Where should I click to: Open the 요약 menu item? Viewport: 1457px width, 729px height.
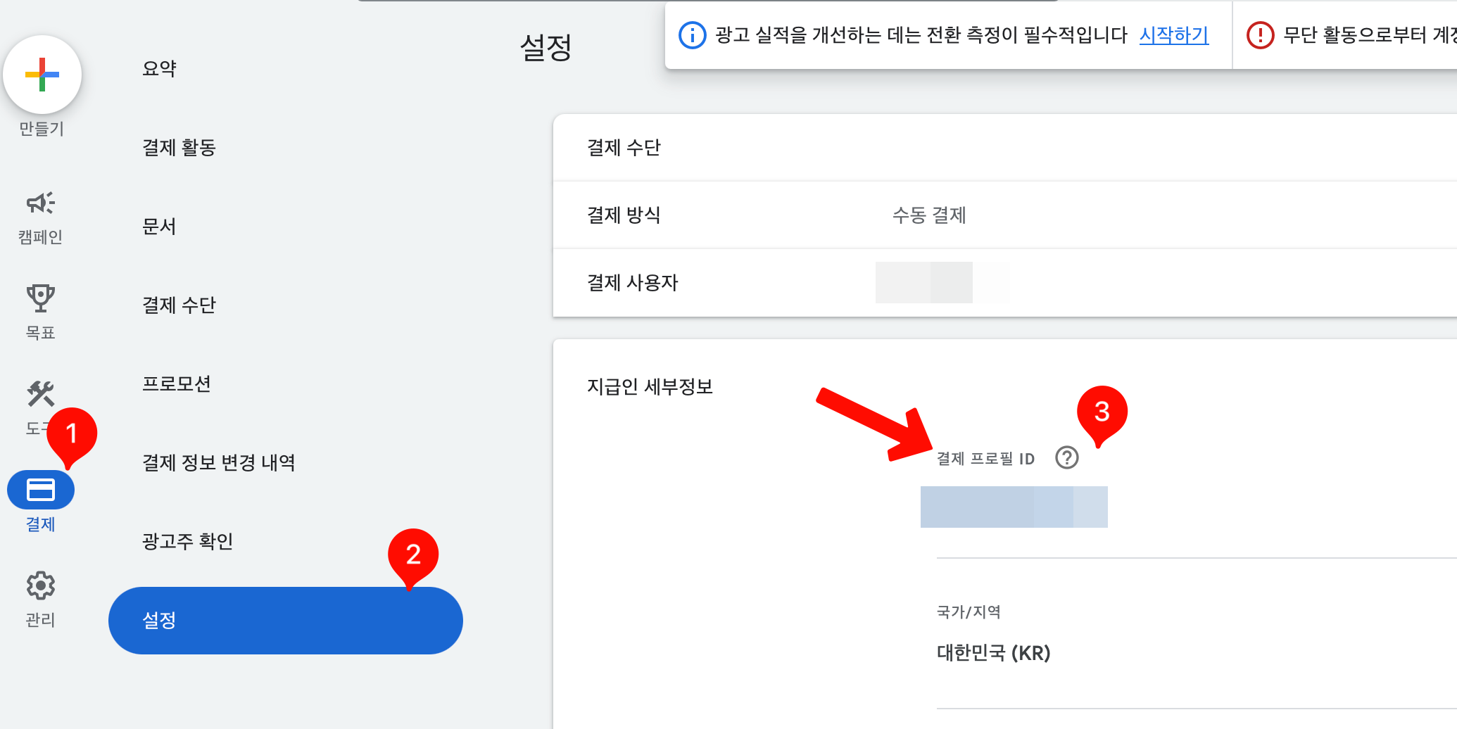point(159,69)
